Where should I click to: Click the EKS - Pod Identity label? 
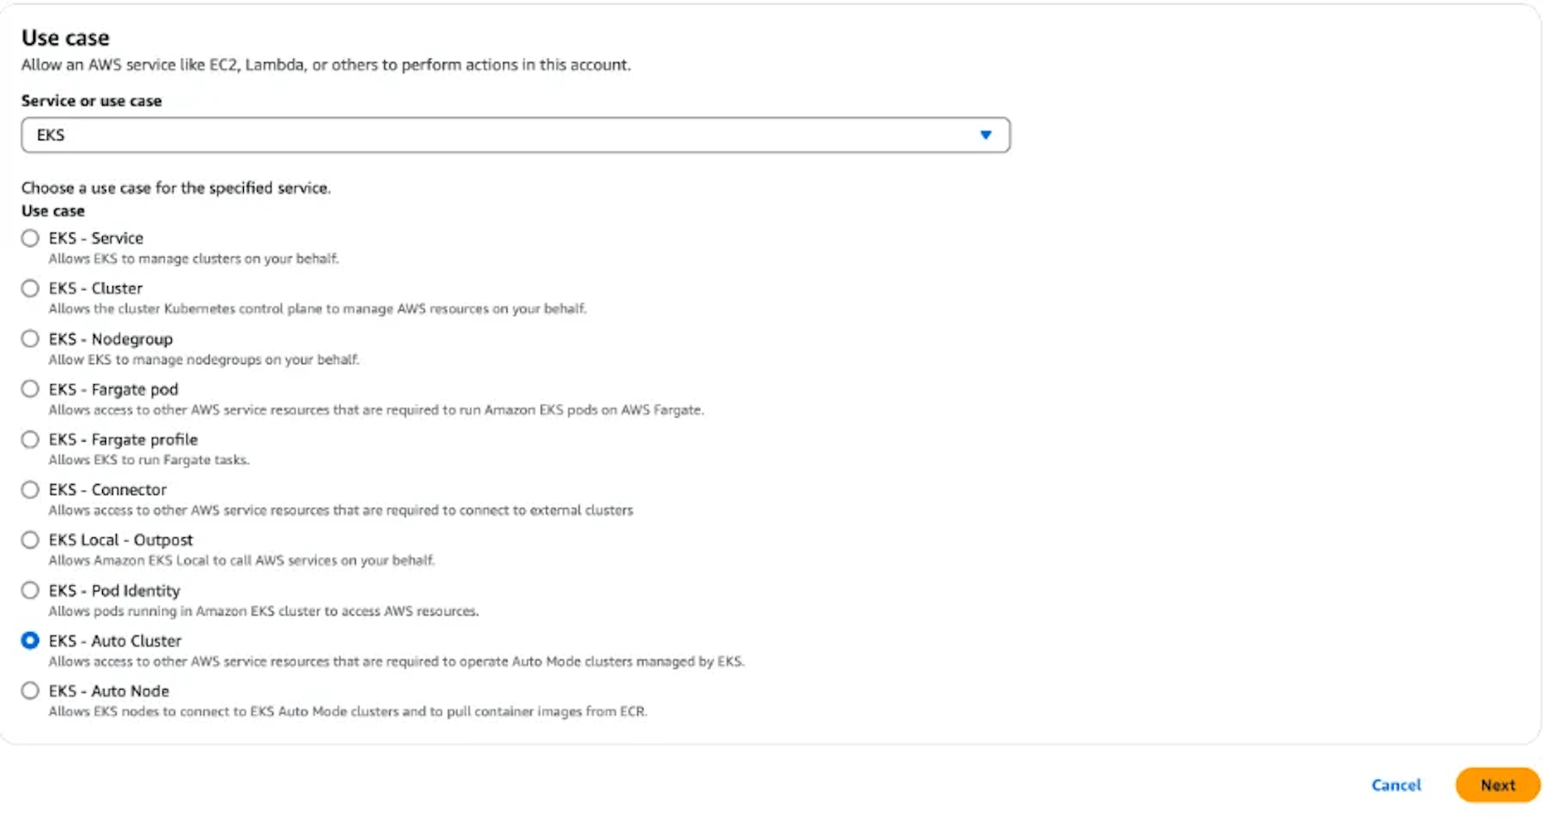114,591
